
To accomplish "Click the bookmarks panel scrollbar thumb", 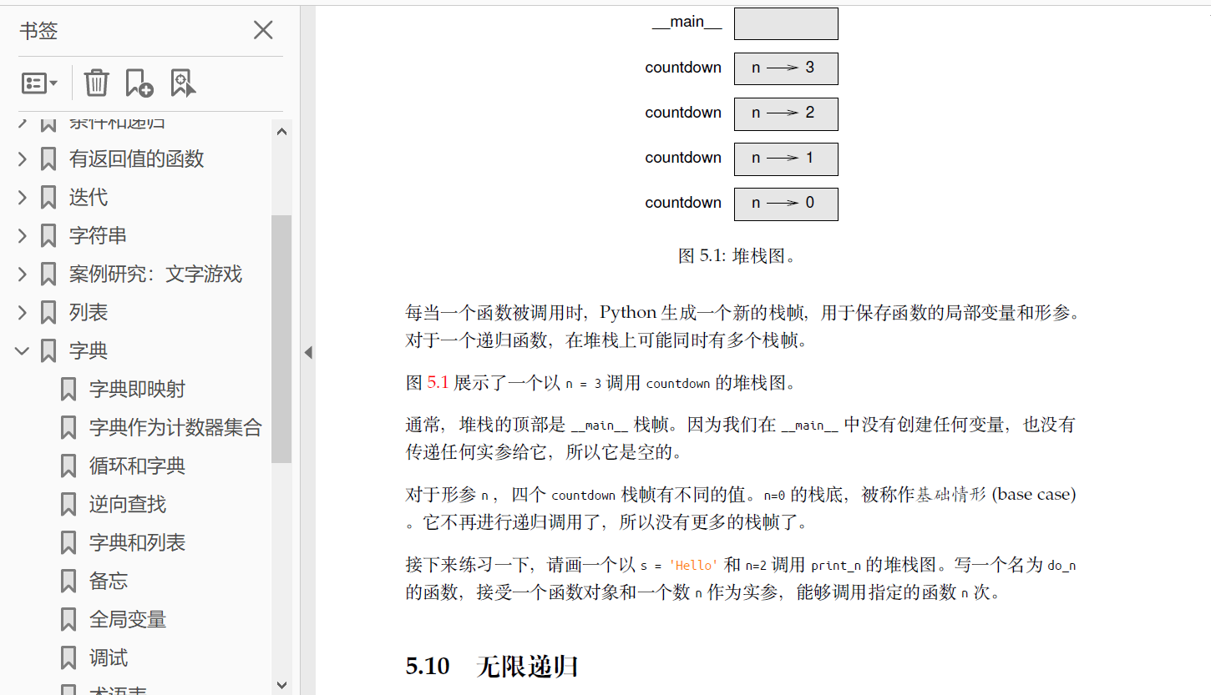I will (281, 339).
